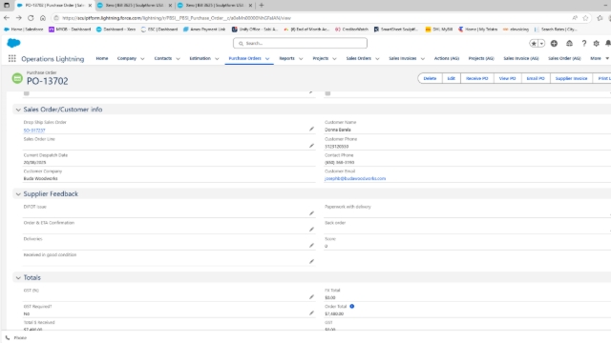611x343 pixels.
Task: Show Order Total info tooltip icon
Action: tap(352, 306)
